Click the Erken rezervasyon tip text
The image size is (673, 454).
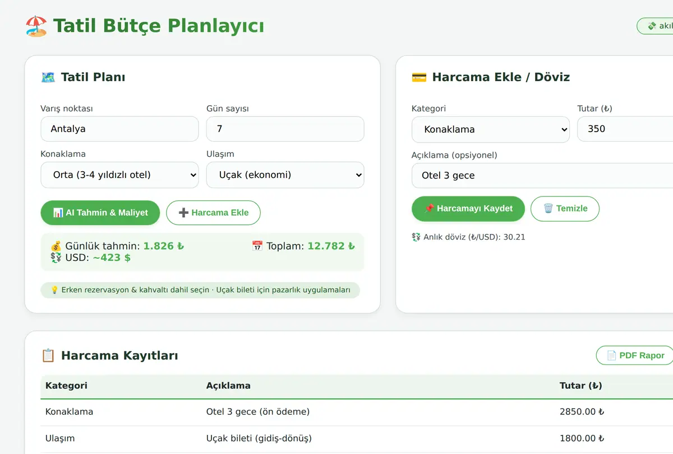coord(206,290)
